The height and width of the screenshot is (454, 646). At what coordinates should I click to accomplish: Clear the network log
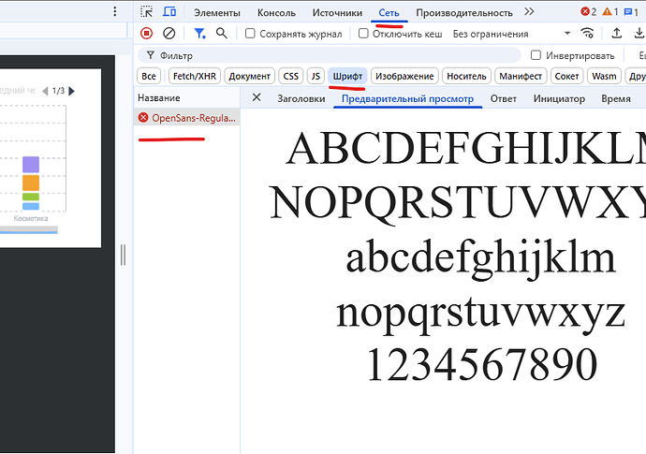(x=169, y=33)
